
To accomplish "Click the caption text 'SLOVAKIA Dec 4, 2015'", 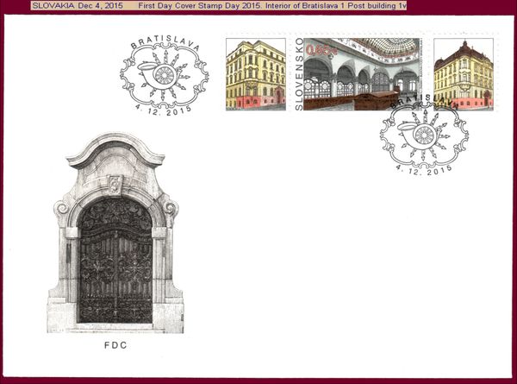I will (x=78, y=6).
